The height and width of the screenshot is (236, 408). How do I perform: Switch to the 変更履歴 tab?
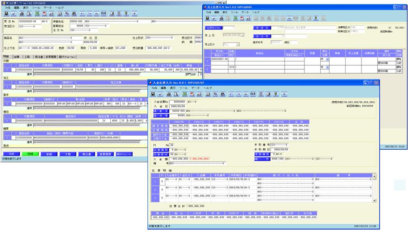click(50, 57)
